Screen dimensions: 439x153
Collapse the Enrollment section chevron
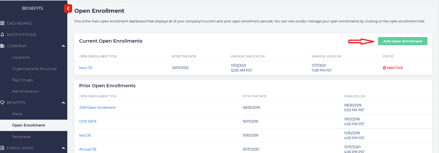coord(63,148)
